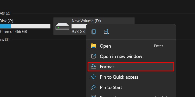Choose Open in new window
The image size is (195, 97).
coord(131,56)
